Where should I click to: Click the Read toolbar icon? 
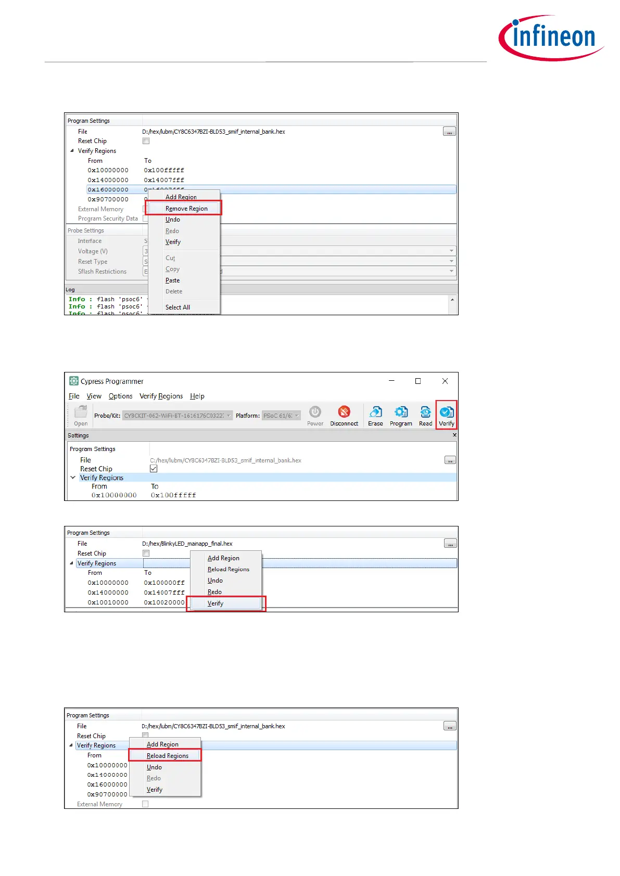coord(425,412)
